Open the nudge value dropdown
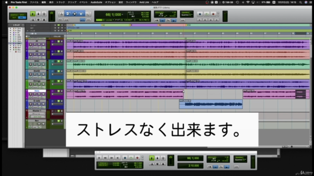The height and width of the screenshot is (176, 314). [132, 20]
